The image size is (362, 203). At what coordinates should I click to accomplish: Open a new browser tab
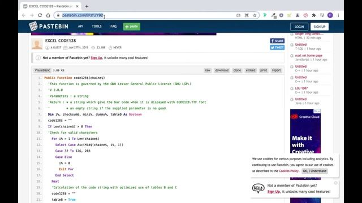coord(87,6)
